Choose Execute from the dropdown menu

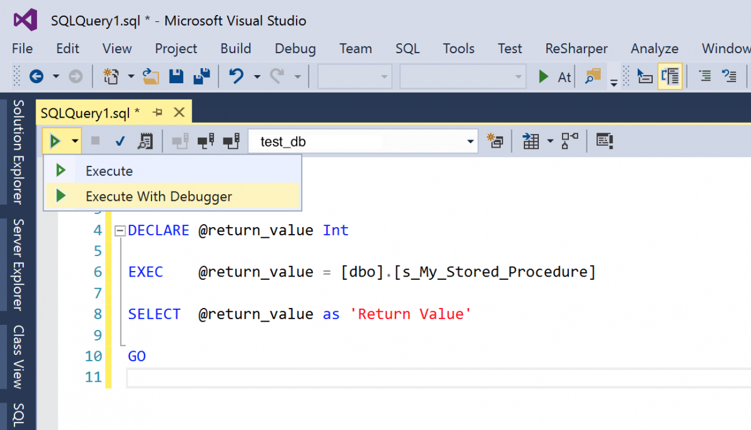109,170
